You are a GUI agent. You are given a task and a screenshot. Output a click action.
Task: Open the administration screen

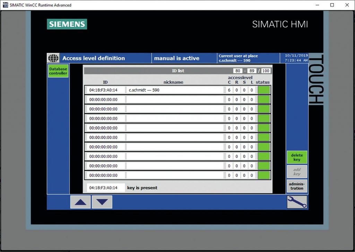(297, 186)
